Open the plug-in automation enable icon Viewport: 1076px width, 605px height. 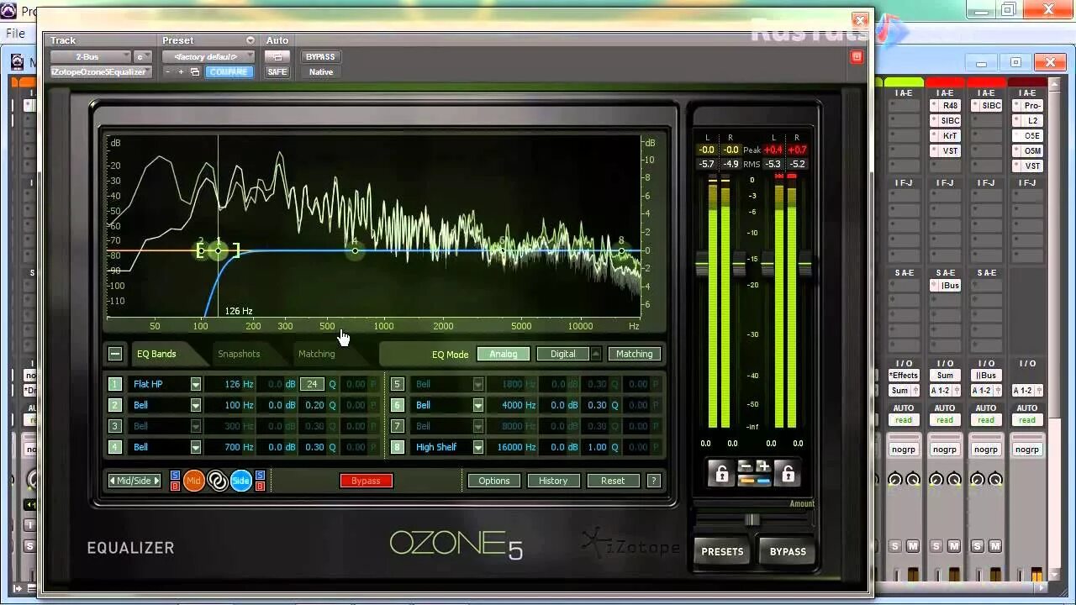277,56
